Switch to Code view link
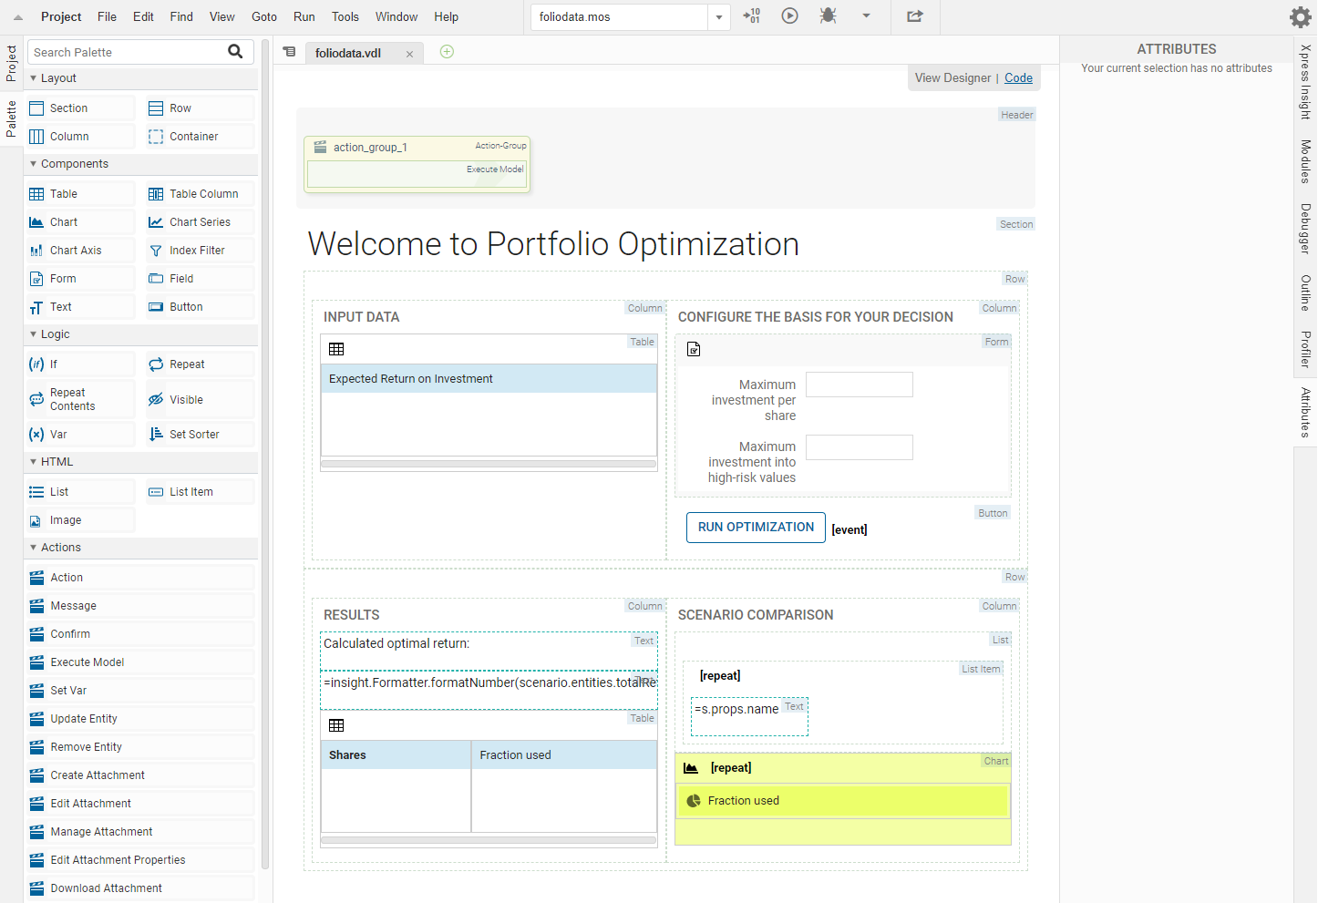Viewport: 1318px width, 903px height. [x=1018, y=78]
